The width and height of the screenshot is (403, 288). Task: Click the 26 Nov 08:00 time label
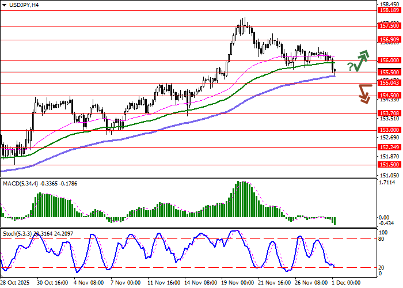311,283
